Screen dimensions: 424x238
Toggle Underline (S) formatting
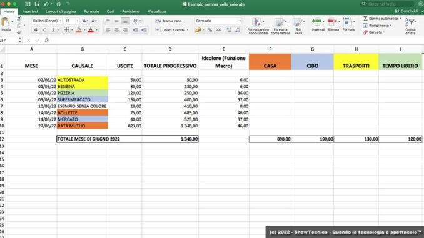pyautogui.click(x=53, y=30)
